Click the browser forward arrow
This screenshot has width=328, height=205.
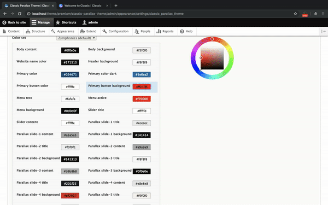click(12, 14)
